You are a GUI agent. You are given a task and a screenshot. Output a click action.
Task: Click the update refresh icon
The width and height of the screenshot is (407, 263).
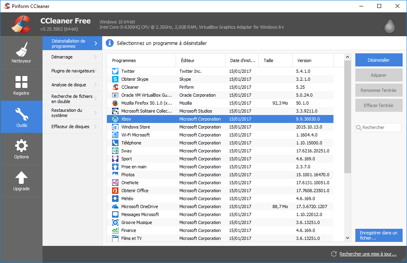334,254
